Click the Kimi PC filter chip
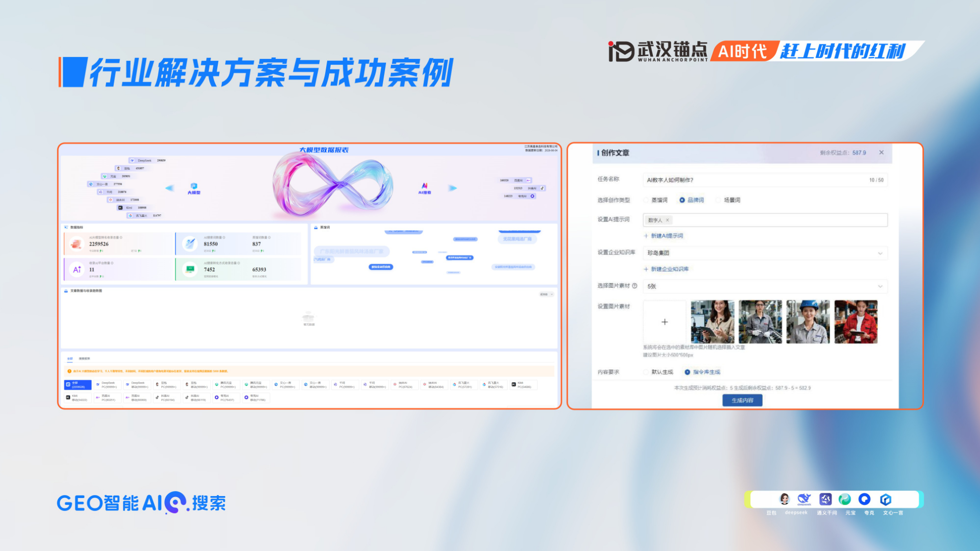The height and width of the screenshot is (551, 980). tap(523, 385)
